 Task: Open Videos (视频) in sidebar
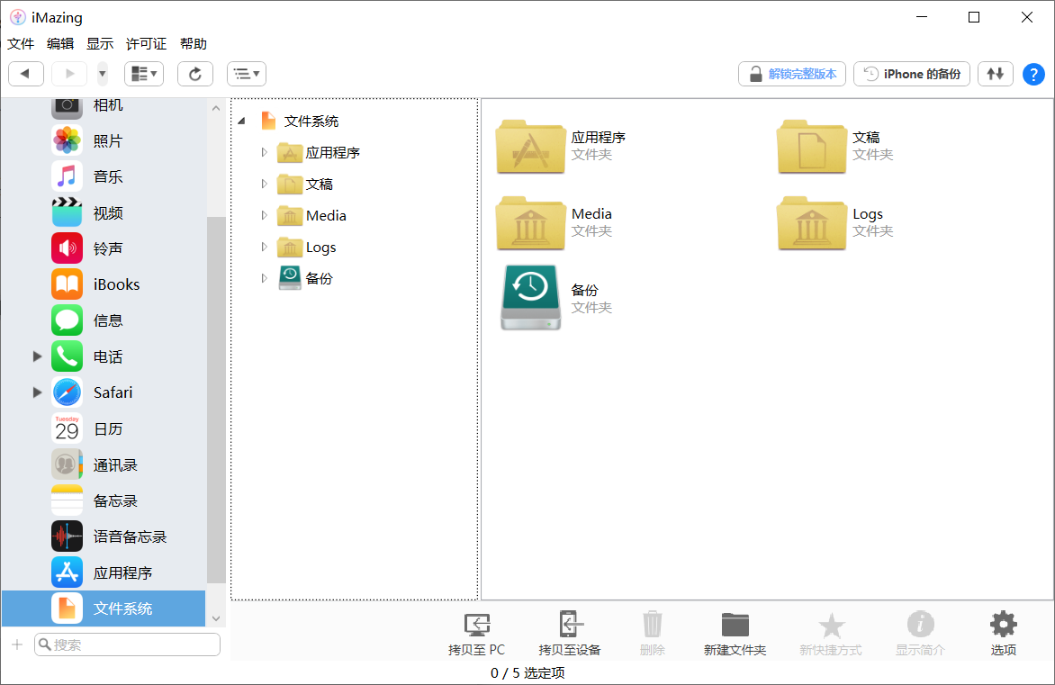[104, 212]
